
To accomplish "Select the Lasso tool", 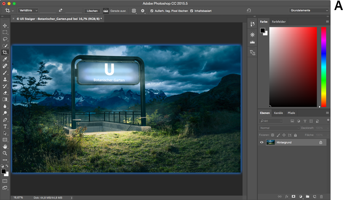I will pos(5,39).
